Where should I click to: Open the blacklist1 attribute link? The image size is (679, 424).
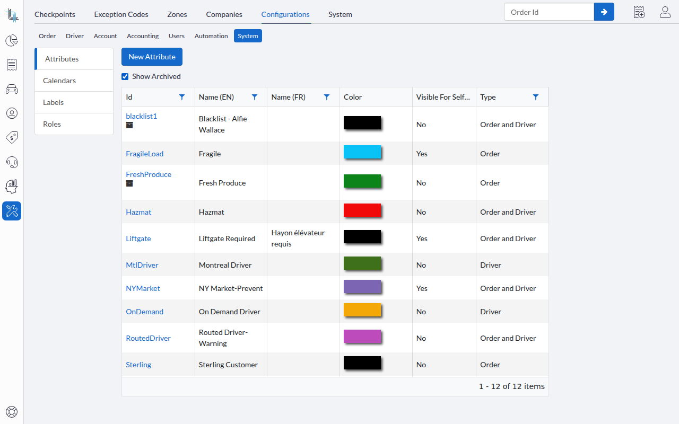click(141, 116)
